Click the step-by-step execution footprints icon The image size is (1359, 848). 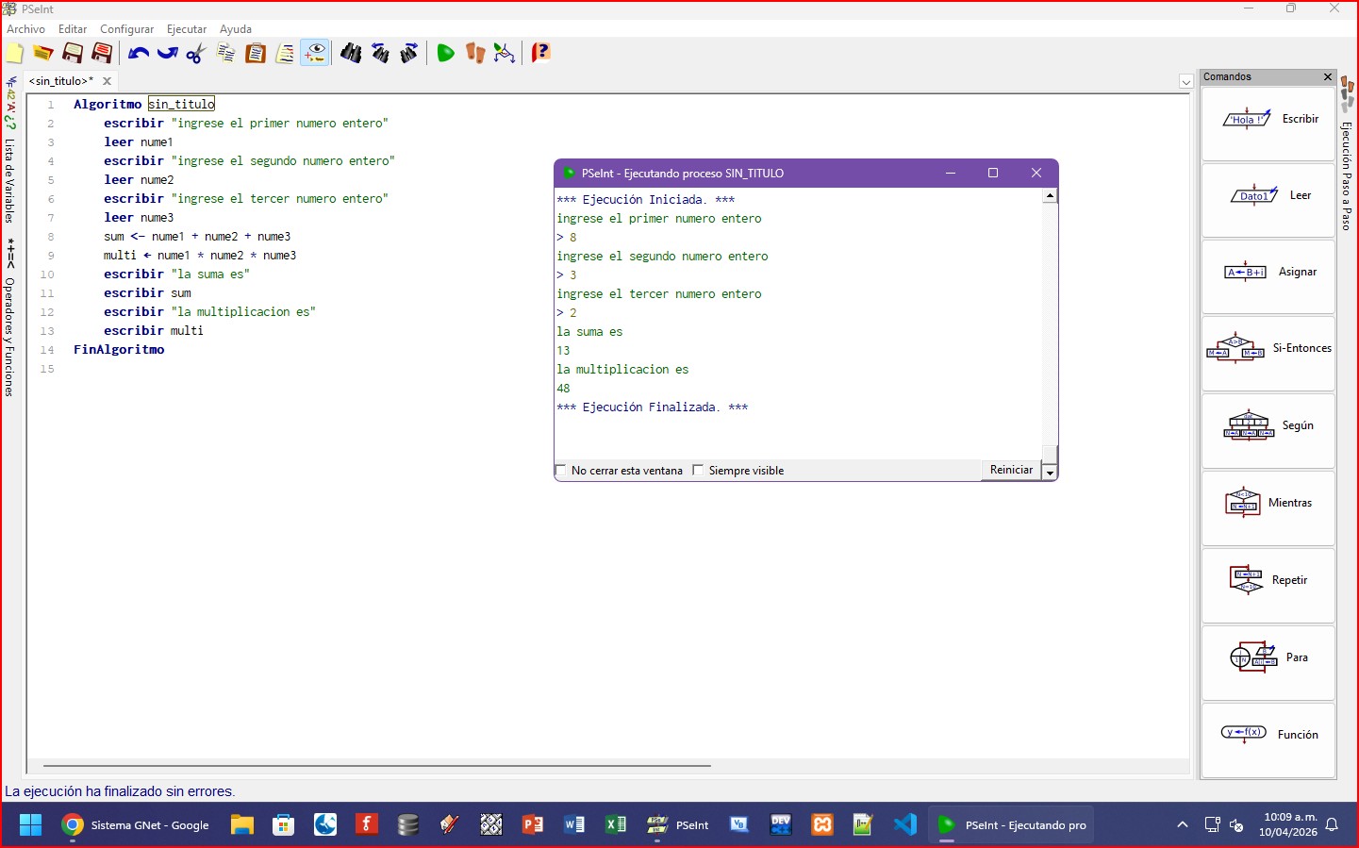pyautogui.click(x=475, y=54)
